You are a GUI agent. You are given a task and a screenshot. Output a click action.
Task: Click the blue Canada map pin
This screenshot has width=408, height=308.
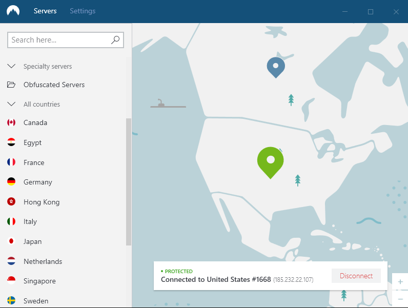tap(276, 67)
